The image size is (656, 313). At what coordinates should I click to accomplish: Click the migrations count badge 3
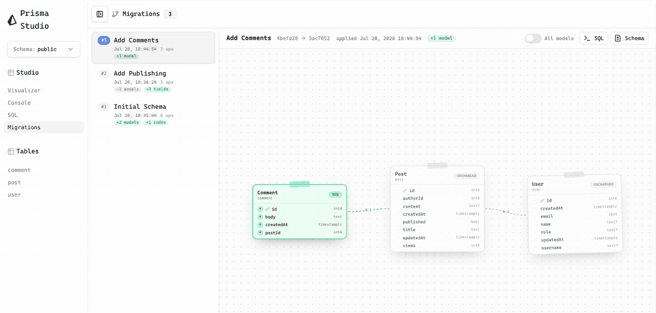click(170, 14)
